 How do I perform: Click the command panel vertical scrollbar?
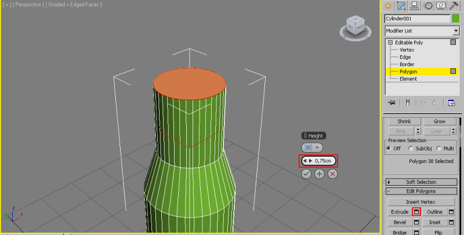pyautogui.click(x=460, y=176)
